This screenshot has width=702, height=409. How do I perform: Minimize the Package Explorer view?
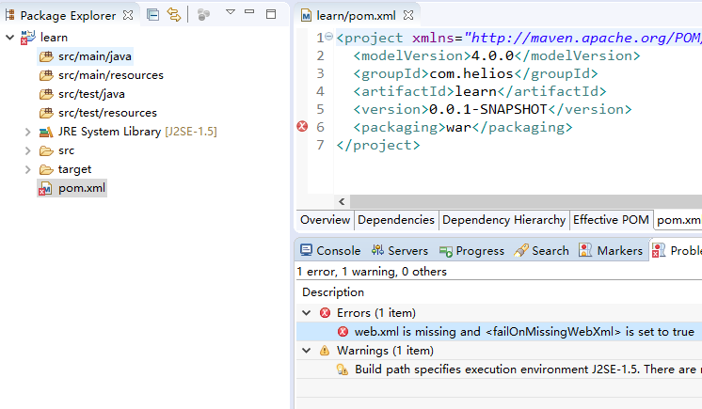249,12
